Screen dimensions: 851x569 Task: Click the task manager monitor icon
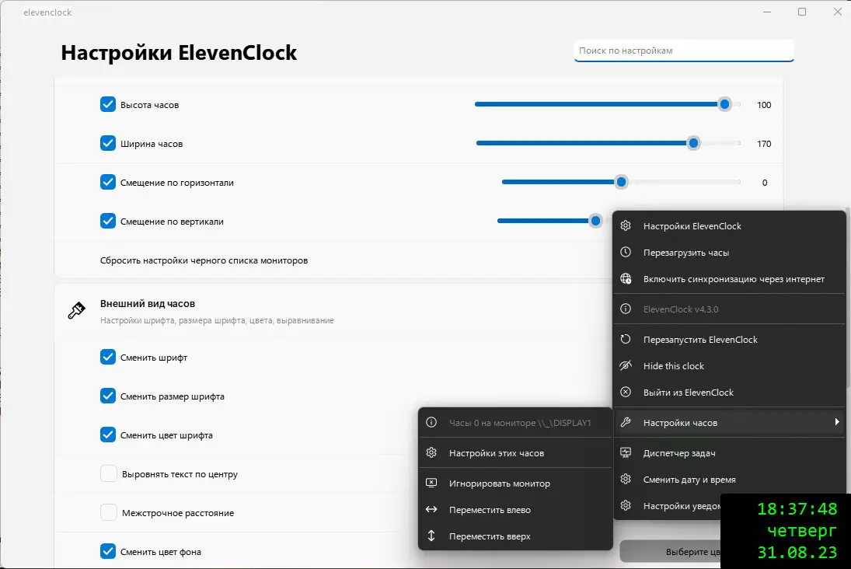click(x=626, y=453)
